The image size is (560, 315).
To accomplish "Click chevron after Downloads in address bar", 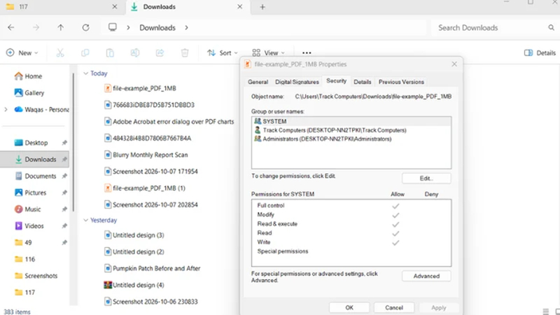I will [x=186, y=27].
